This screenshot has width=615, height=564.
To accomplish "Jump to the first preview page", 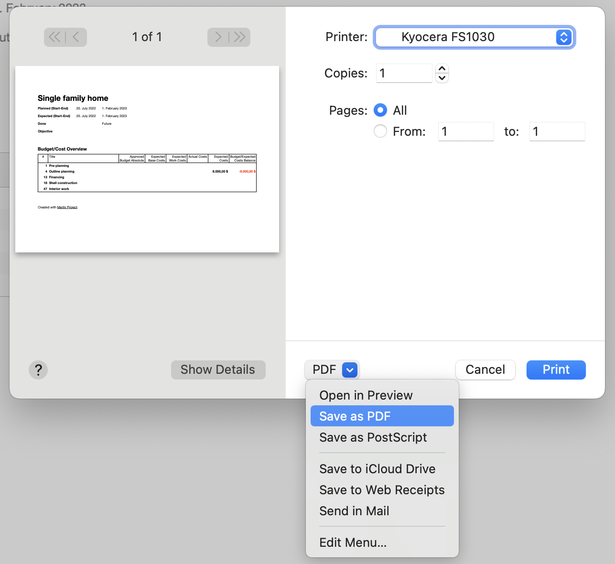I will (54, 37).
